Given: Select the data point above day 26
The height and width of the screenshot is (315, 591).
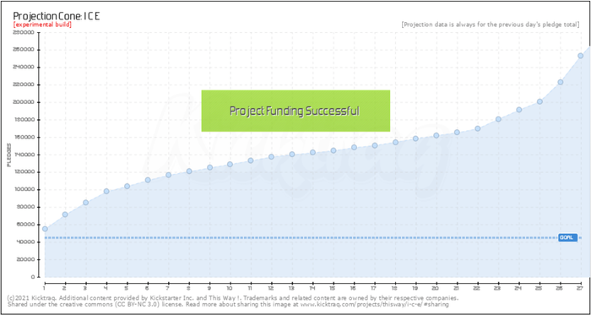Looking at the screenshot, I should pyautogui.click(x=561, y=82).
